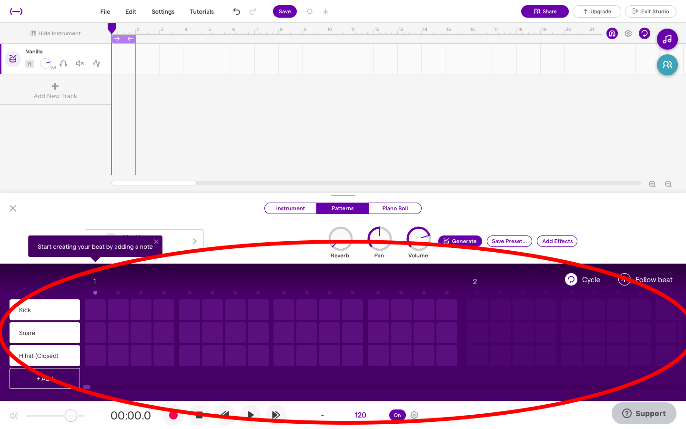Viewport: 686px width, 429px height.
Task: Click the Generate beat button
Action: 460,241
